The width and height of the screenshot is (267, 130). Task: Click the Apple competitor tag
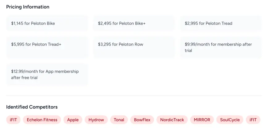coord(73,120)
